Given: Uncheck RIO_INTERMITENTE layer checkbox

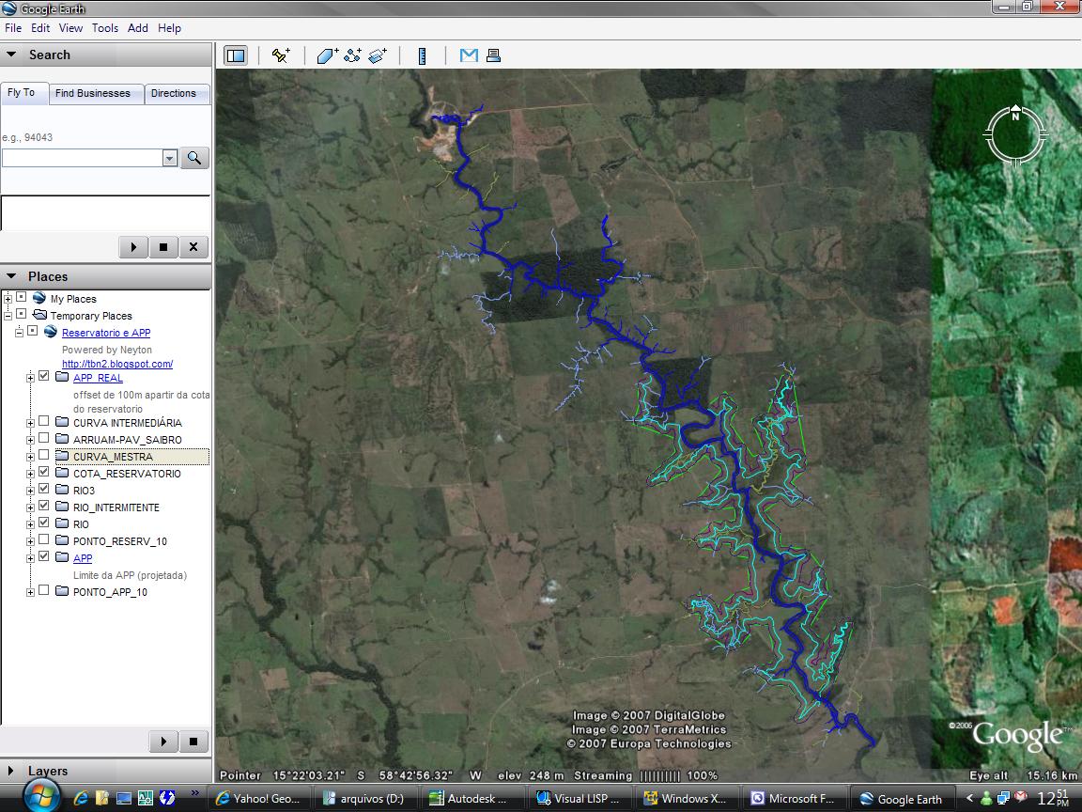Looking at the screenshot, I should click(43, 507).
